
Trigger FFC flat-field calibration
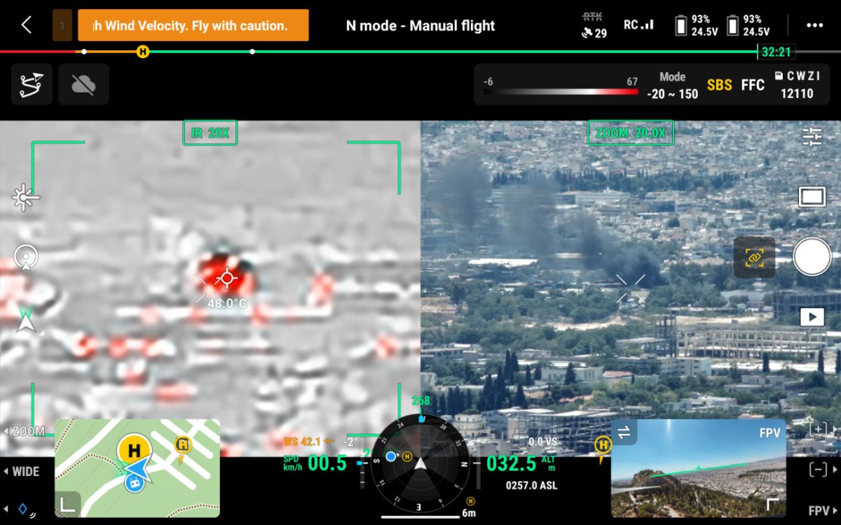click(x=753, y=85)
